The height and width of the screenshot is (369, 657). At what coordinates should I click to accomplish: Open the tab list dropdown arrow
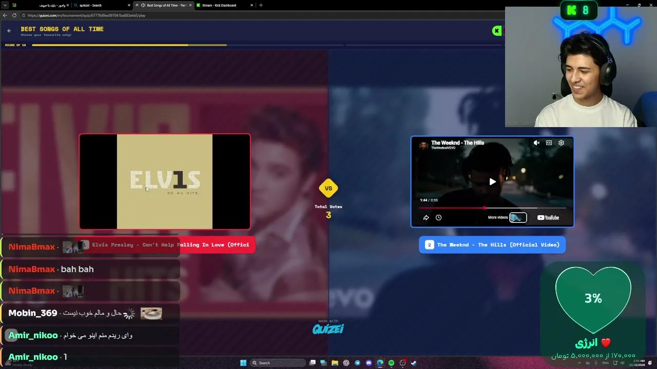pyautogui.click(x=5, y=5)
